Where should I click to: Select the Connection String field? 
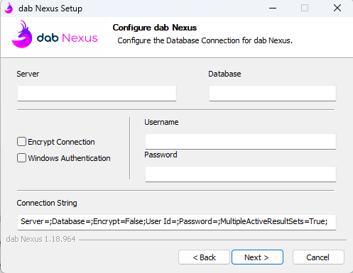click(x=177, y=222)
